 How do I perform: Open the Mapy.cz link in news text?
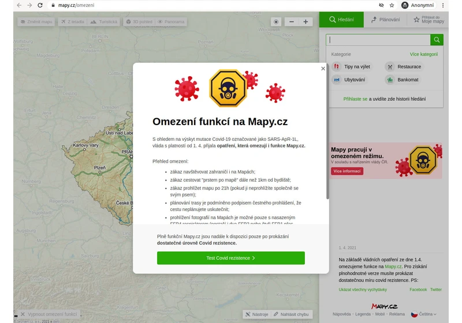pos(393,266)
